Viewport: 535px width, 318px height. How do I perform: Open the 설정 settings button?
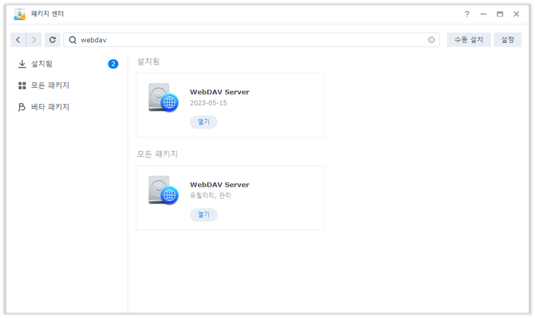[507, 40]
